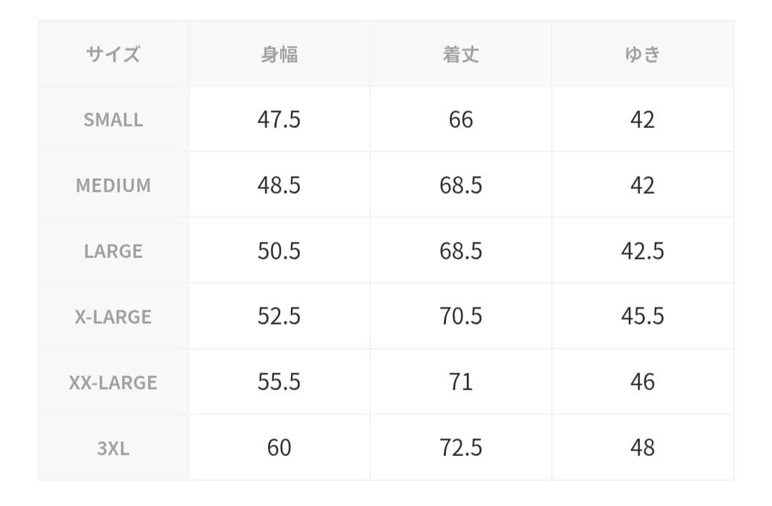Select the X-LARGE size row label
This screenshot has width=772, height=506.
tap(113, 317)
